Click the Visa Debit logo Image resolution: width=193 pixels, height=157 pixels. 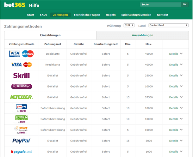click(15, 54)
